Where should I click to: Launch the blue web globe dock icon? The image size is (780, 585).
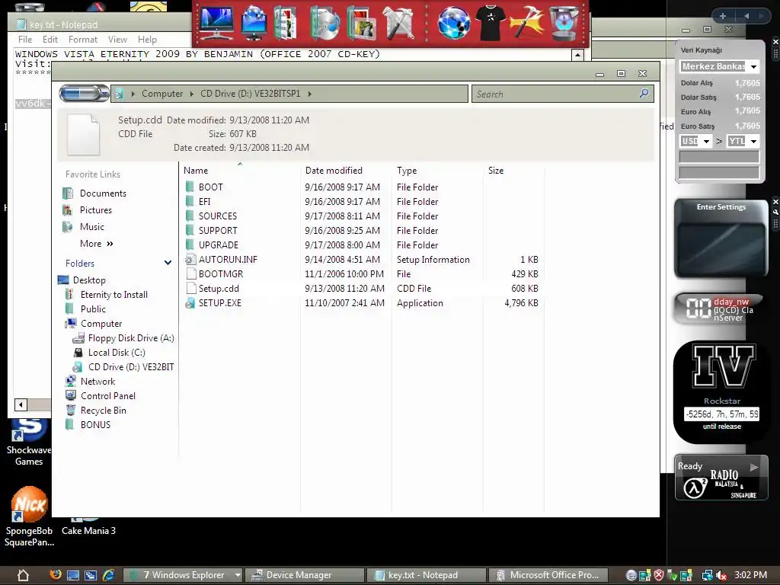[x=454, y=23]
